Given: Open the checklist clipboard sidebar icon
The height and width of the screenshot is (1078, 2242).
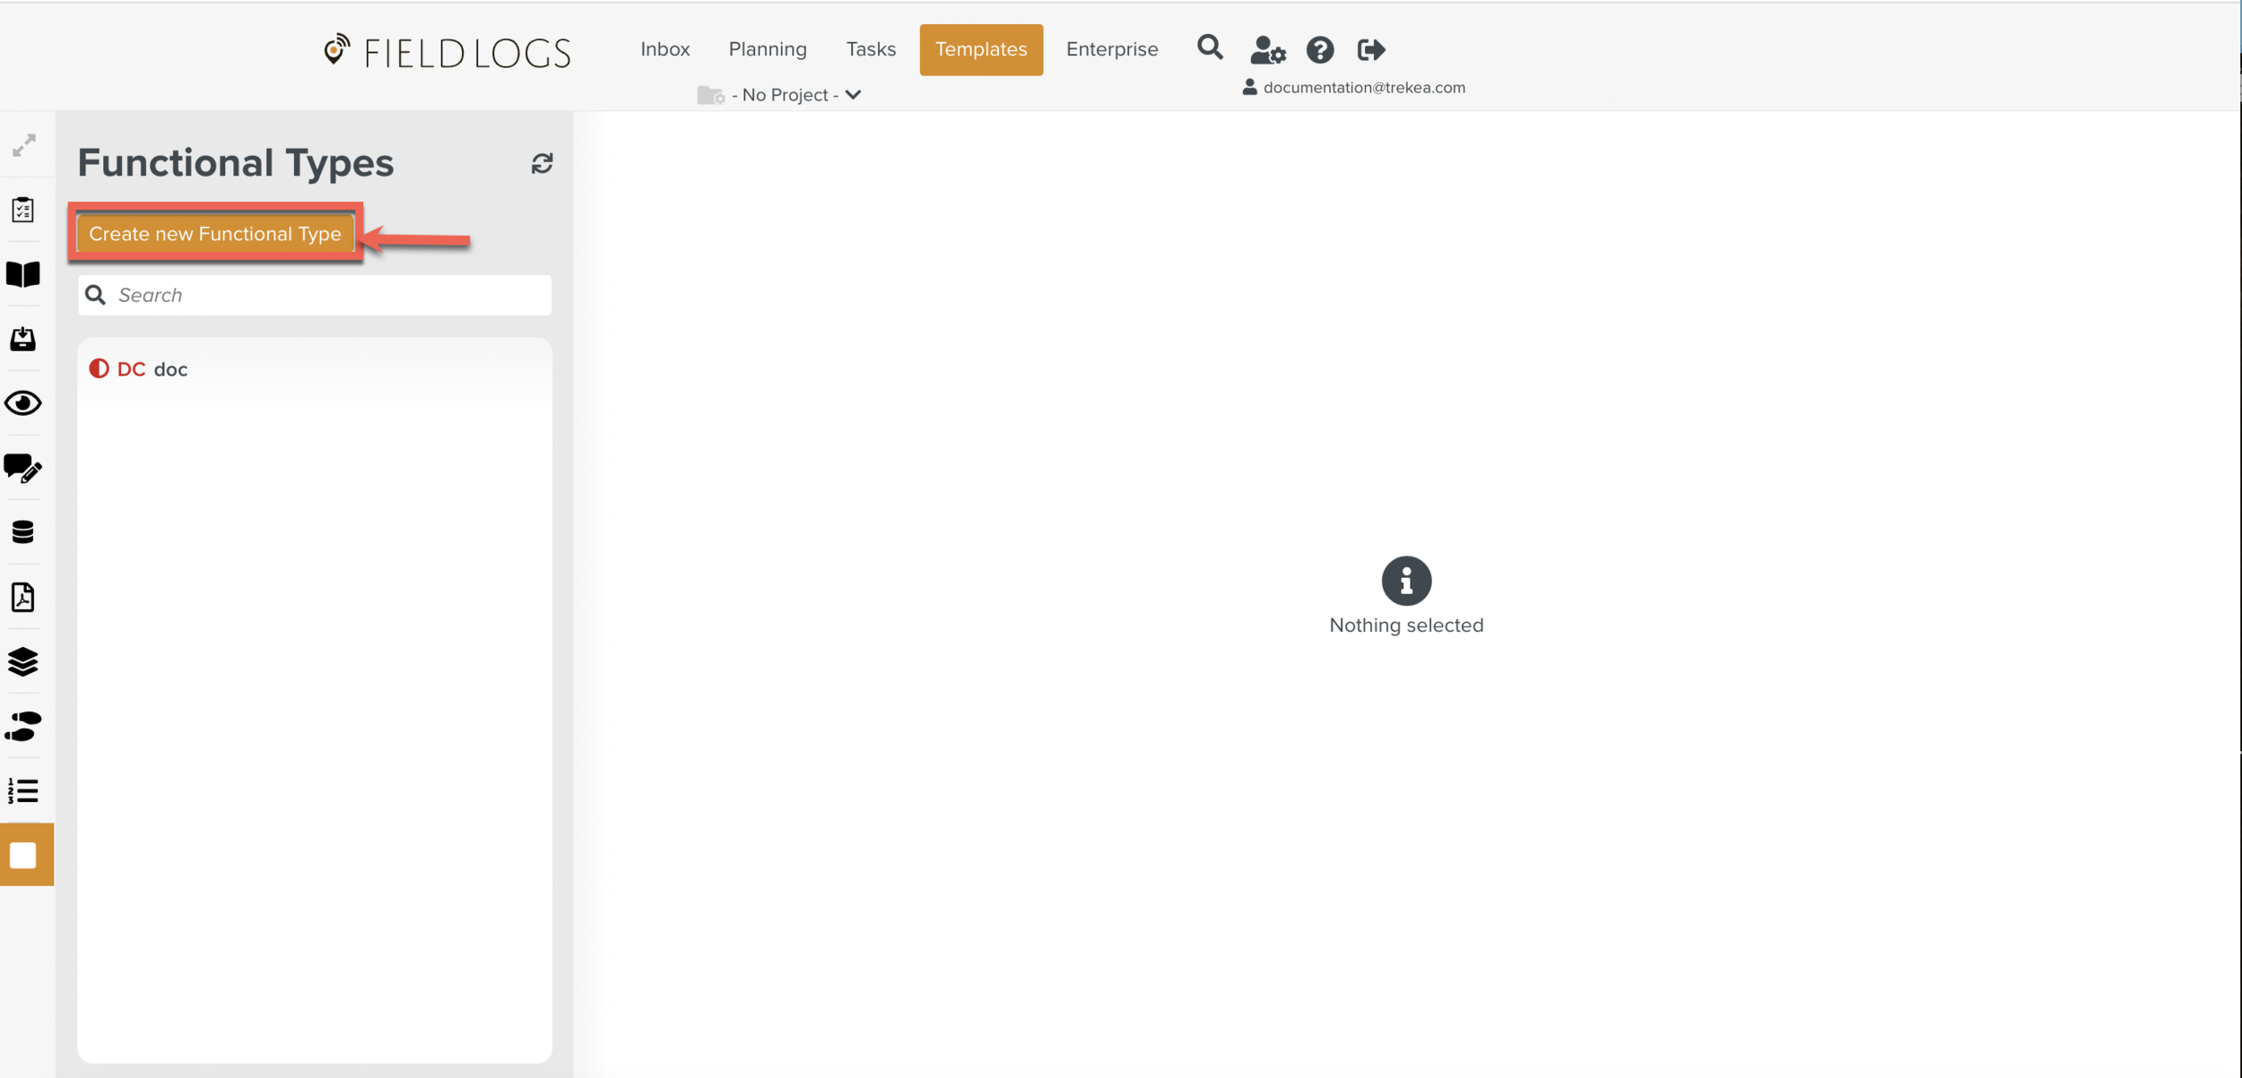Looking at the screenshot, I should (23, 210).
